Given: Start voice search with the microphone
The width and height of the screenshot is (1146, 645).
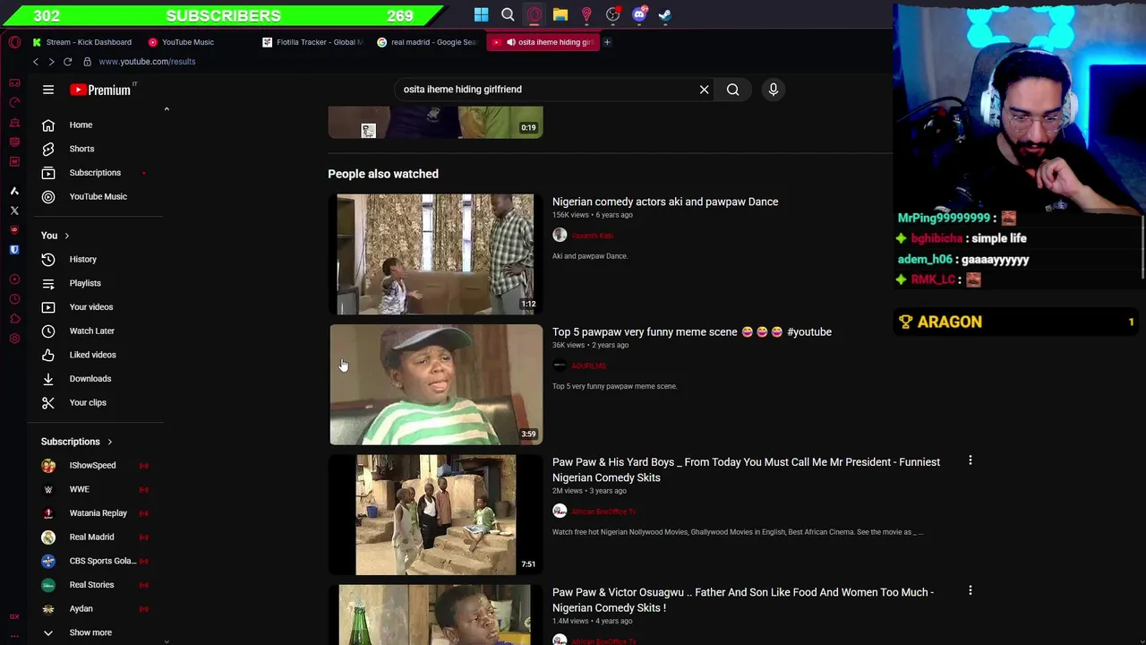Looking at the screenshot, I should (x=774, y=90).
